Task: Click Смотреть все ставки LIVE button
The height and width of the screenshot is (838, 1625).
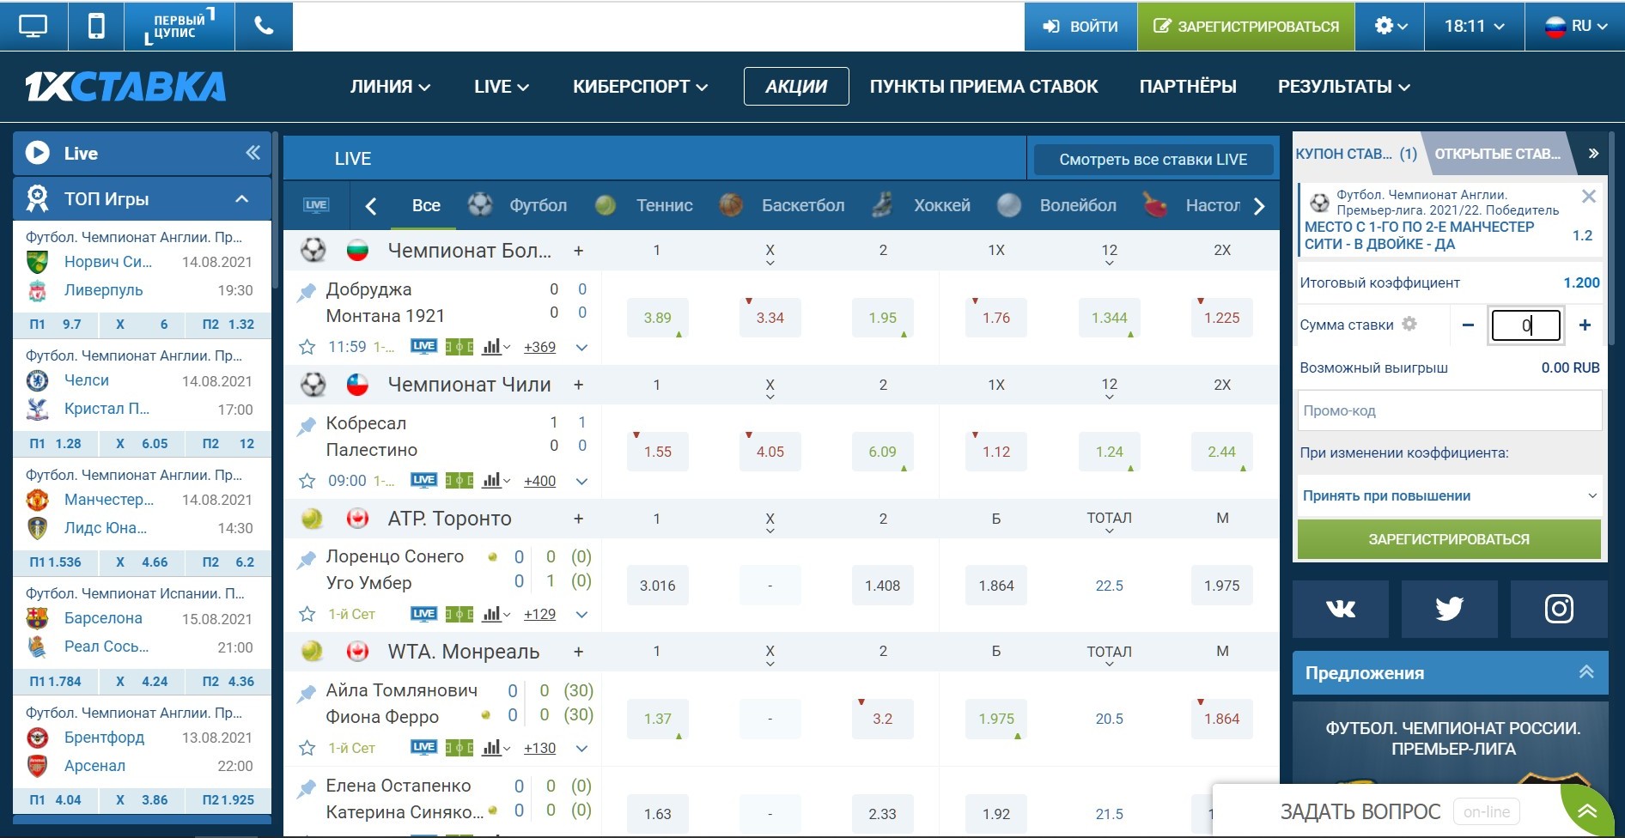Action: pos(1153,159)
